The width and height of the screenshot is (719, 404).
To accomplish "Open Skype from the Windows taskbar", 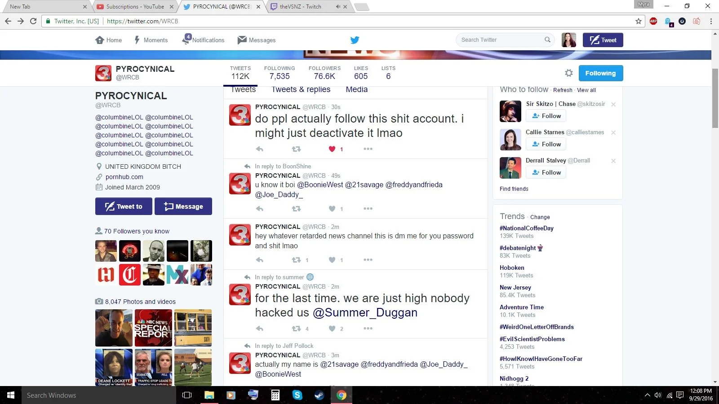I will tap(297, 395).
